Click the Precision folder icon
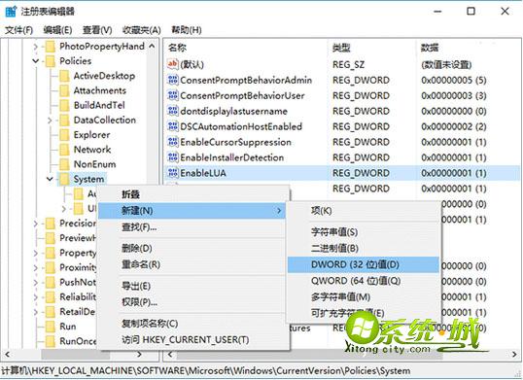 [50, 224]
